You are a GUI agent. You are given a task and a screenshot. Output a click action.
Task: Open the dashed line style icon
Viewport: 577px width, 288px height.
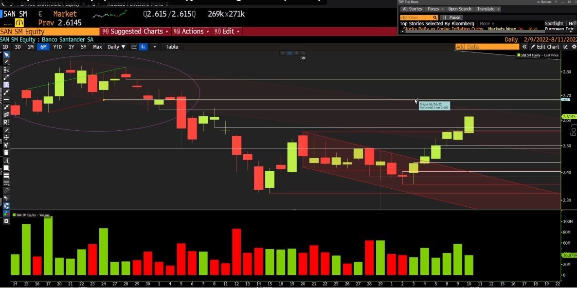pos(6,183)
